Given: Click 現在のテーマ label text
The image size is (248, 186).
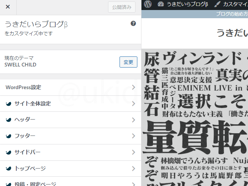Looking at the screenshot, I should (x=19, y=58).
